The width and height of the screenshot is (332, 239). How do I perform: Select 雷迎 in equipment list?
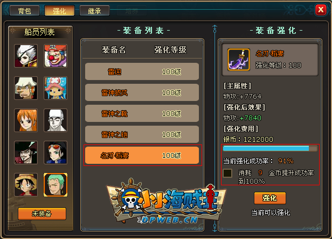pyautogui.click(x=142, y=71)
